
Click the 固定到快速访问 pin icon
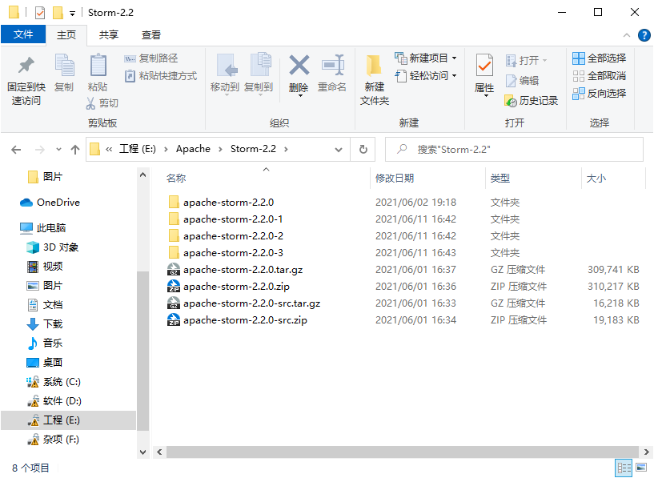[26, 66]
